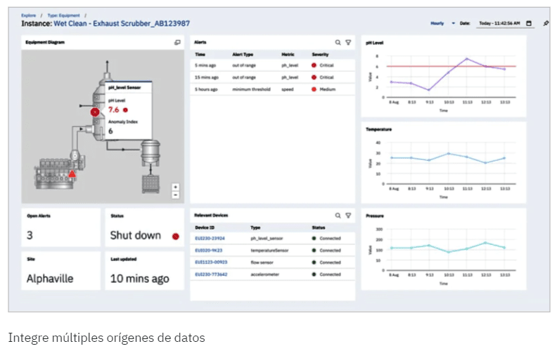Go to the Explore breadcrumb
This screenshot has width=557, height=351.
(28, 15)
